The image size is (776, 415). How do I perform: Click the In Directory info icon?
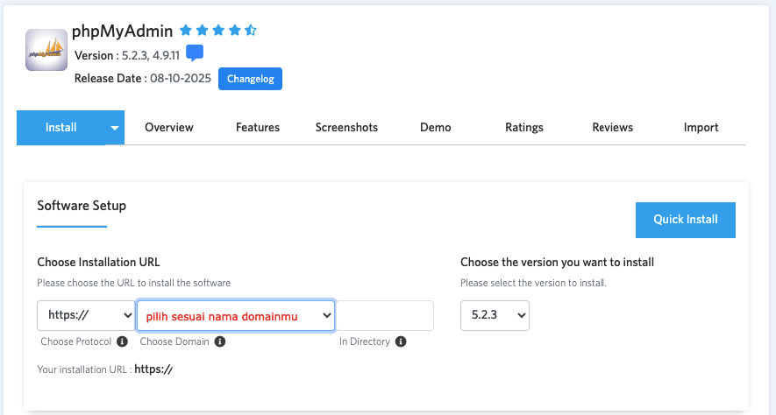[401, 341]
